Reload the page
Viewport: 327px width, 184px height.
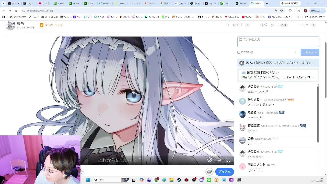(x=16, y=11)
